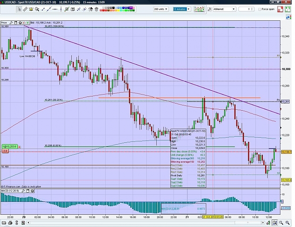Select the chart-with-checkmark drawing tool
The height and width of the screenshot is (227, 295).
pos(67,9)
